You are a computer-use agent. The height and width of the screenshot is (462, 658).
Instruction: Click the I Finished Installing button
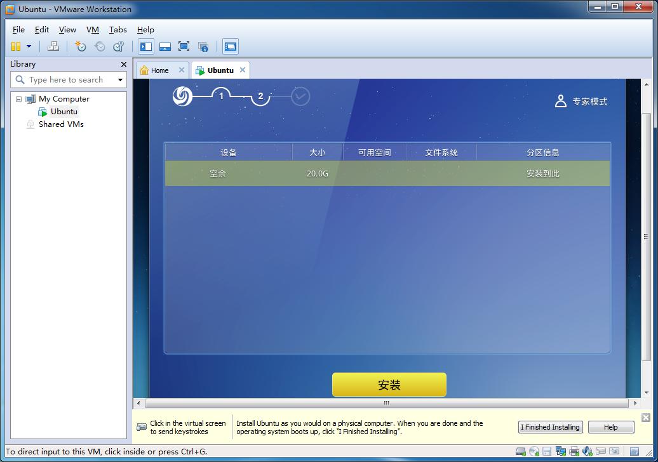[x=550, y=427]
